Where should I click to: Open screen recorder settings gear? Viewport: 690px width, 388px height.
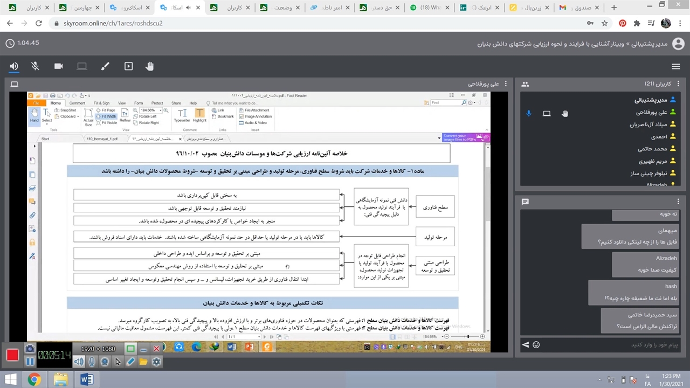156,362
